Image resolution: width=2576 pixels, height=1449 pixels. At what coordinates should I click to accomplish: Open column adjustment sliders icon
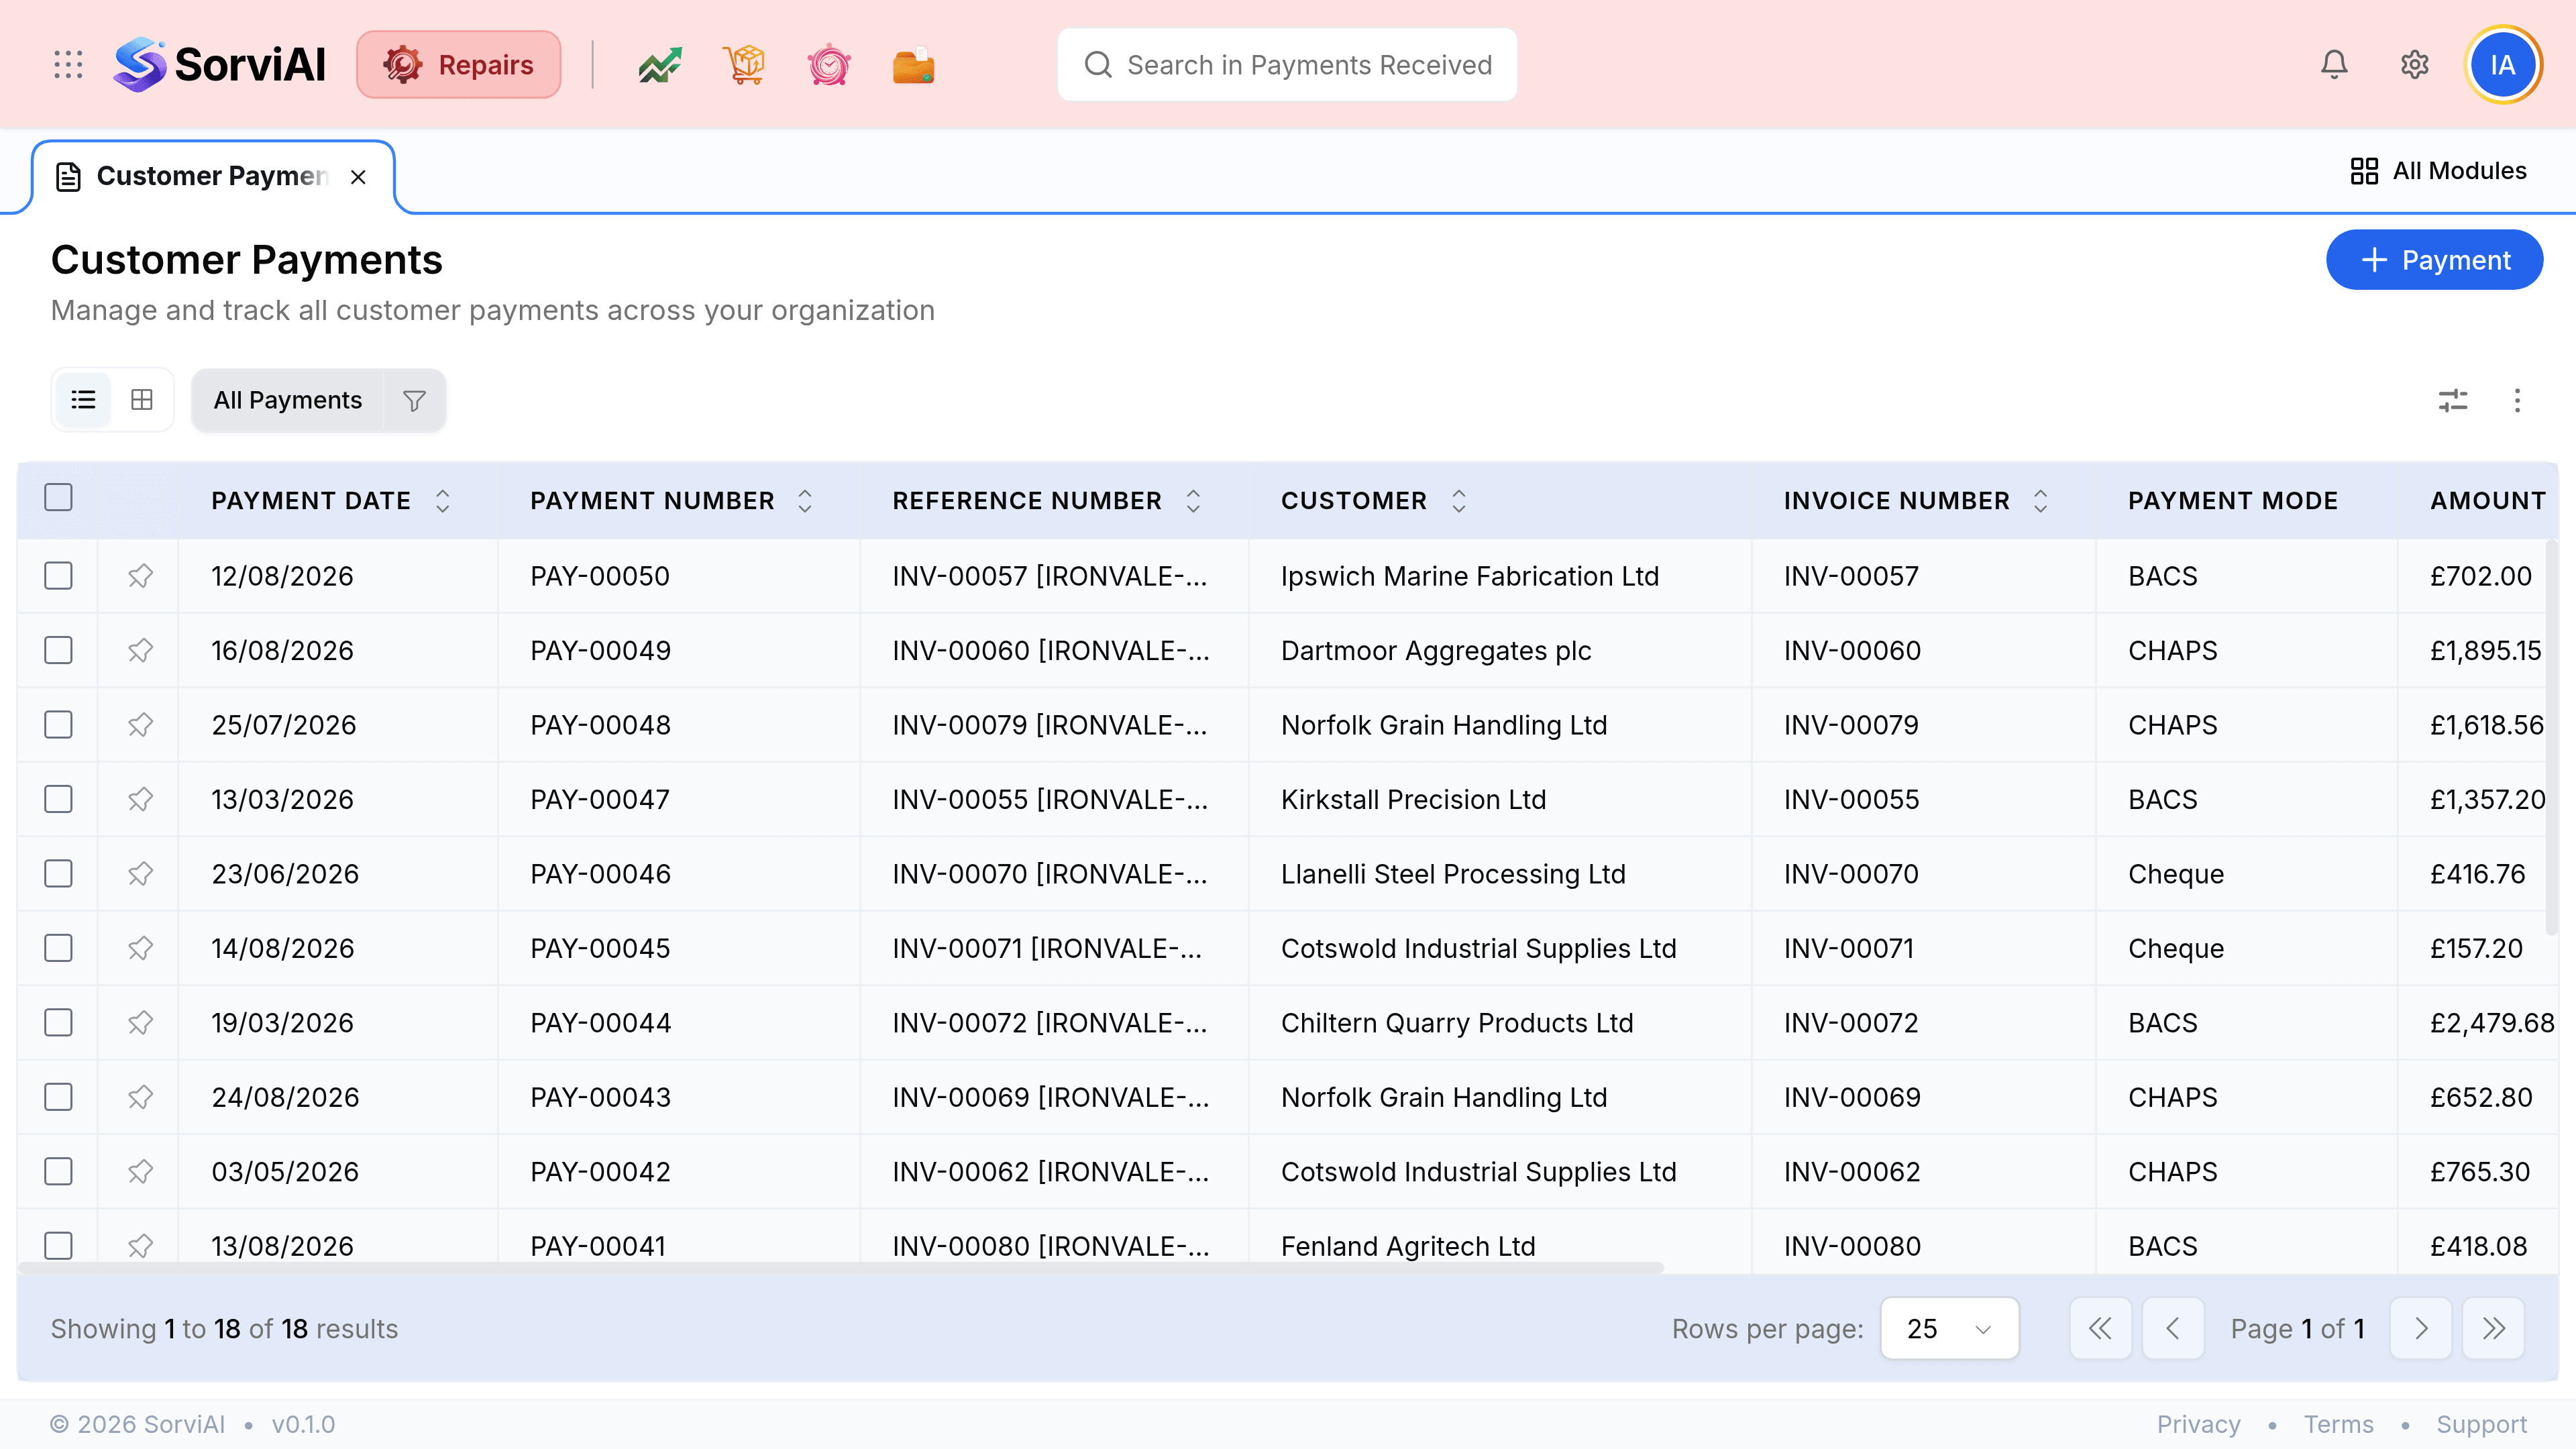coord(2452,400)
